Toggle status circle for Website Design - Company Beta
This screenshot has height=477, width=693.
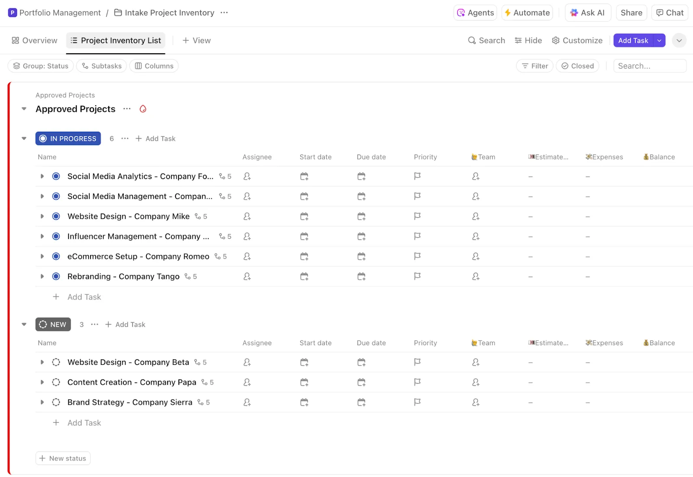point(56,362)
